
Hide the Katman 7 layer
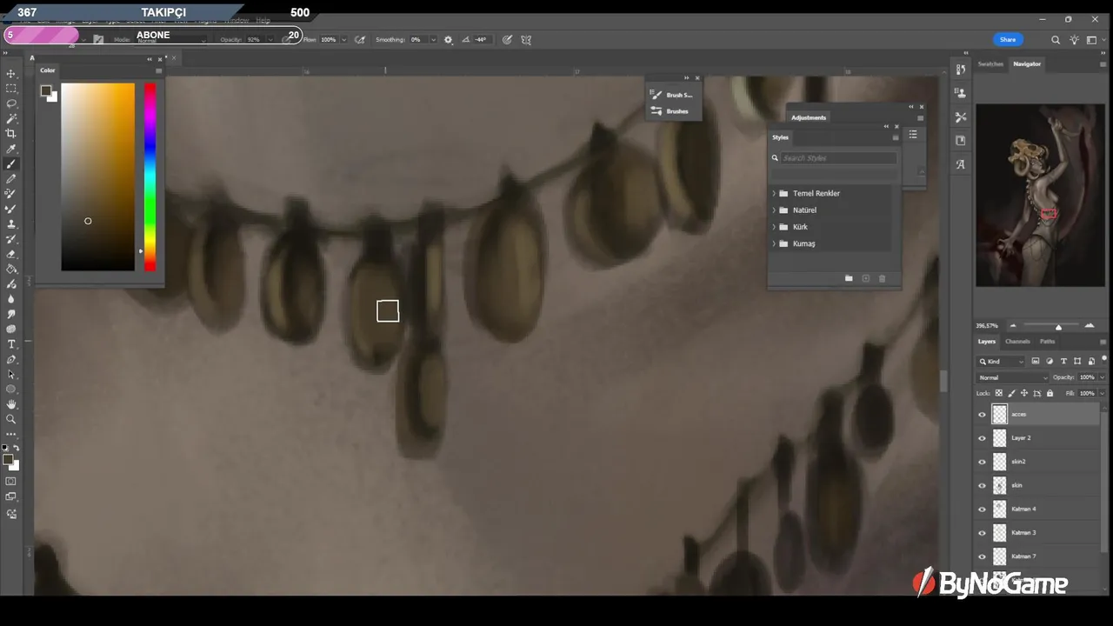(983, 556)
